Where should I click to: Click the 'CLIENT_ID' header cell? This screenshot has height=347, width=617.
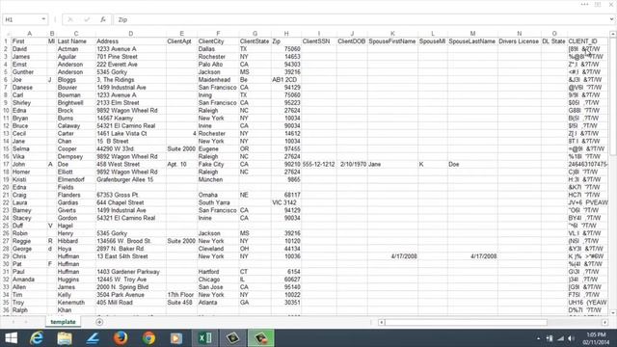tap(588, 41)
